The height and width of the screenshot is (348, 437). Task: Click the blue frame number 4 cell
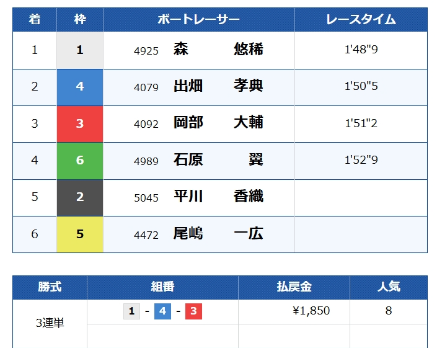coord(80,87)
